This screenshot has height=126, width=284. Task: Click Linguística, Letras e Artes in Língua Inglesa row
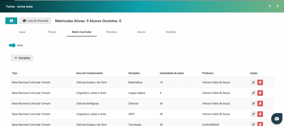click(x=91, y=93)
